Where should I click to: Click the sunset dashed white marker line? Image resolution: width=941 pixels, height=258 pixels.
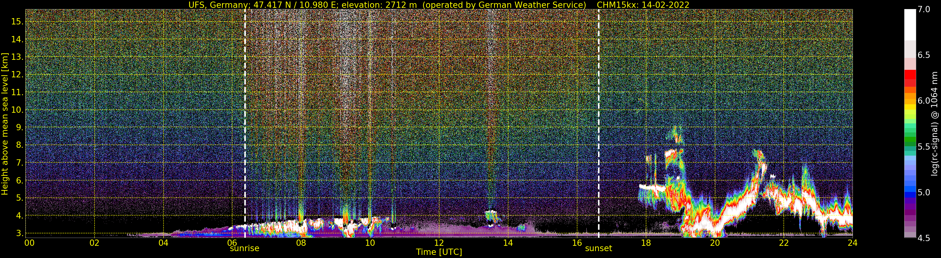pyautogui.click(x=599, y=123)
